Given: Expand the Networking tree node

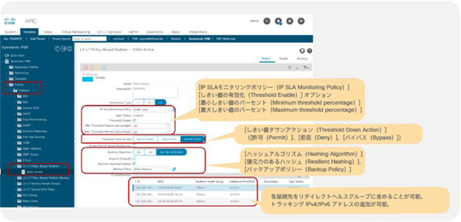Looking at the screenshot, I should point(7,73).
